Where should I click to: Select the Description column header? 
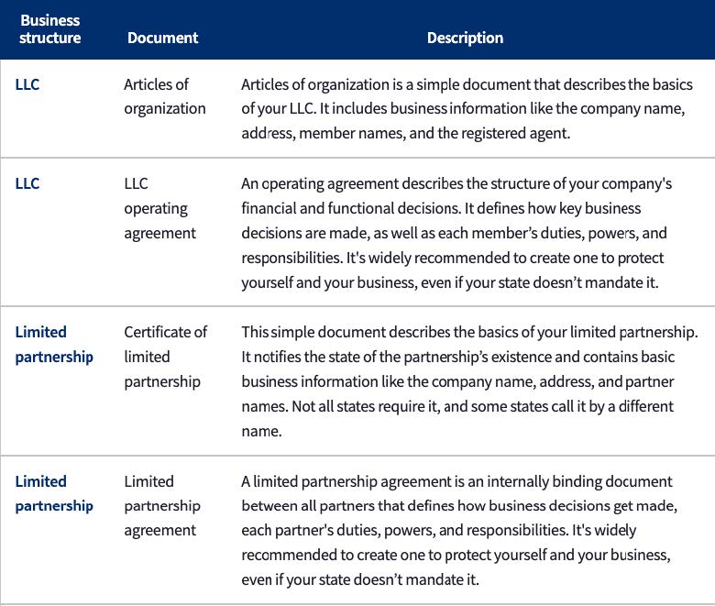coord(465,38)
